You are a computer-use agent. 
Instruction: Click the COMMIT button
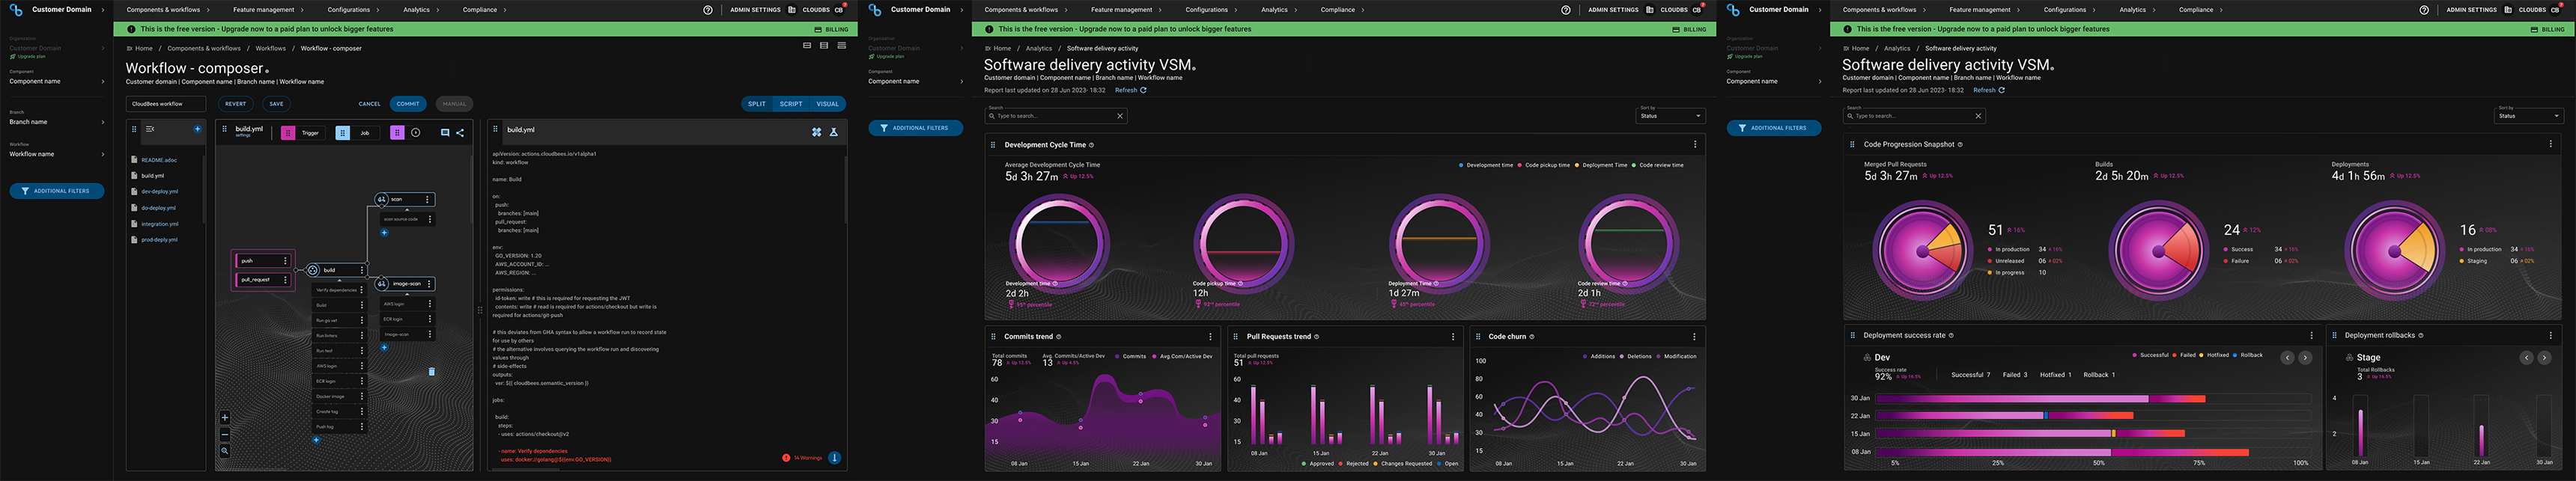(408, 104)
